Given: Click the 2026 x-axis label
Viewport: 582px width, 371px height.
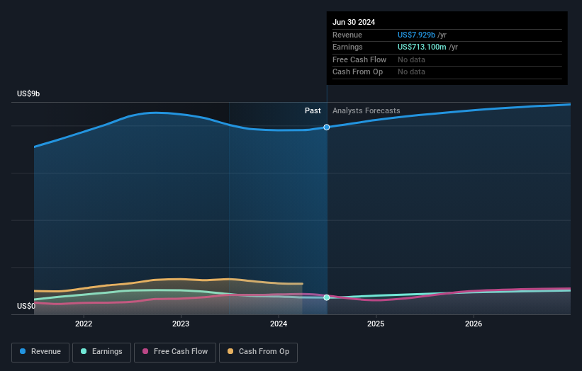Looking at the screenshot, I should click(x=474, y=324).
